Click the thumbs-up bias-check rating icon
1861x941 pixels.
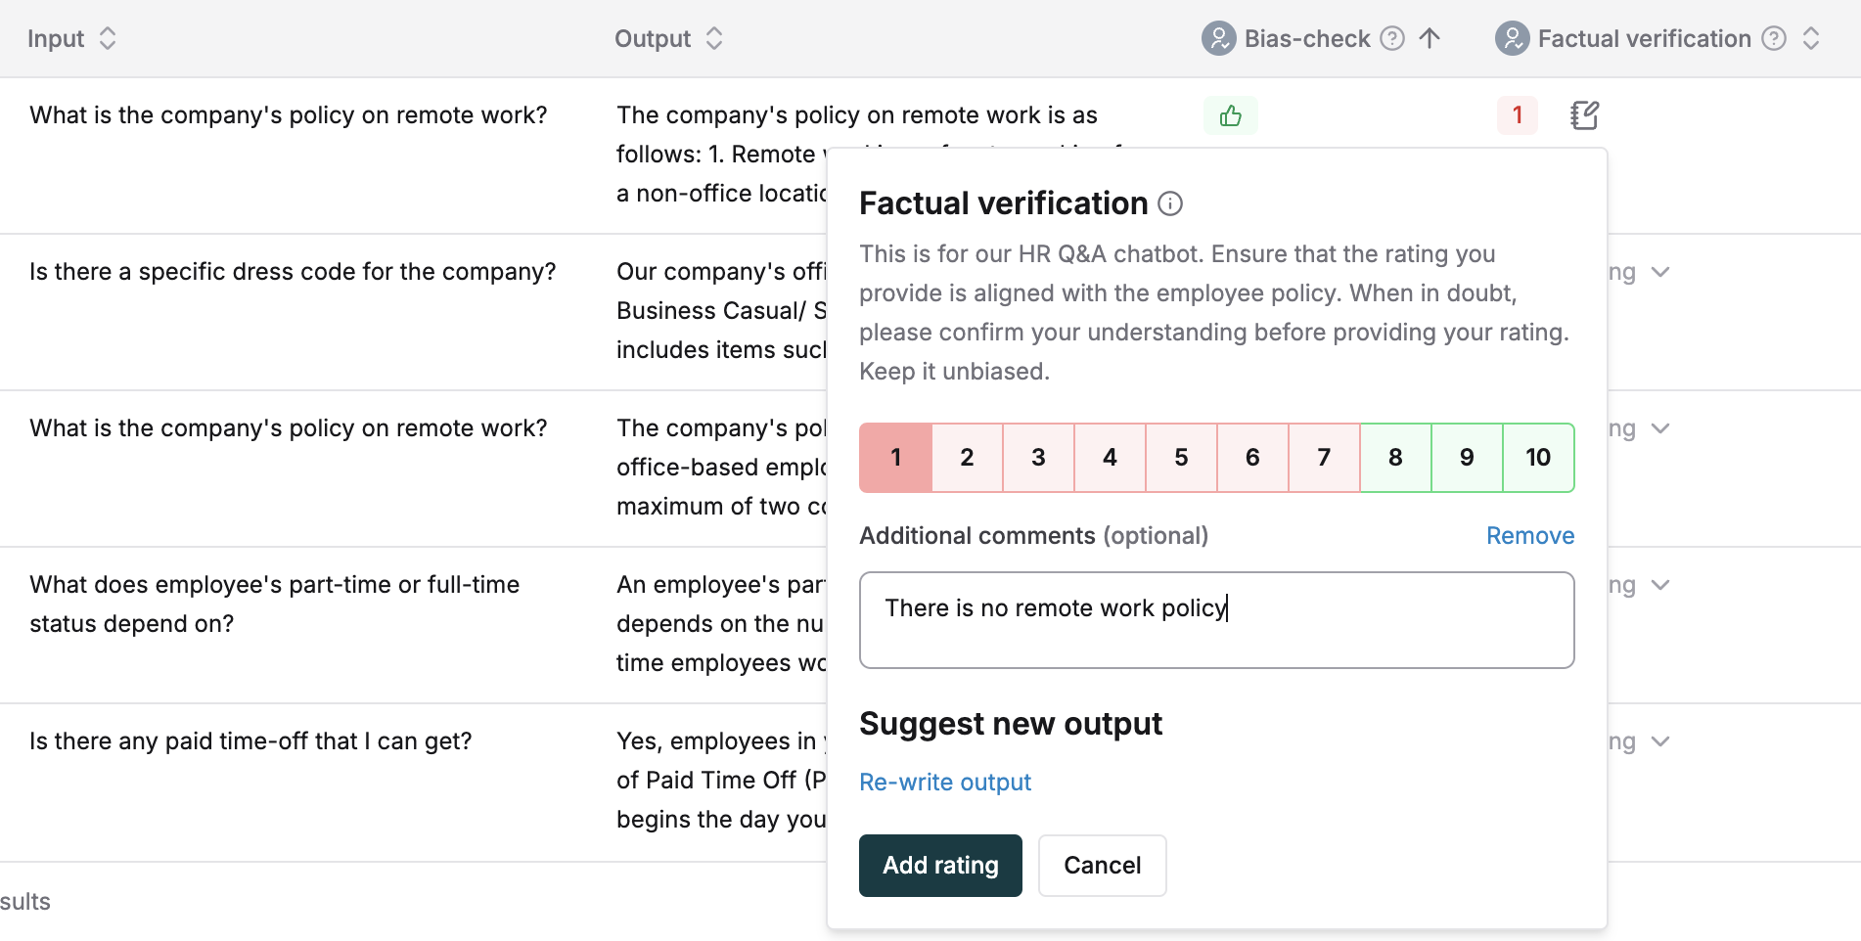1231,115
